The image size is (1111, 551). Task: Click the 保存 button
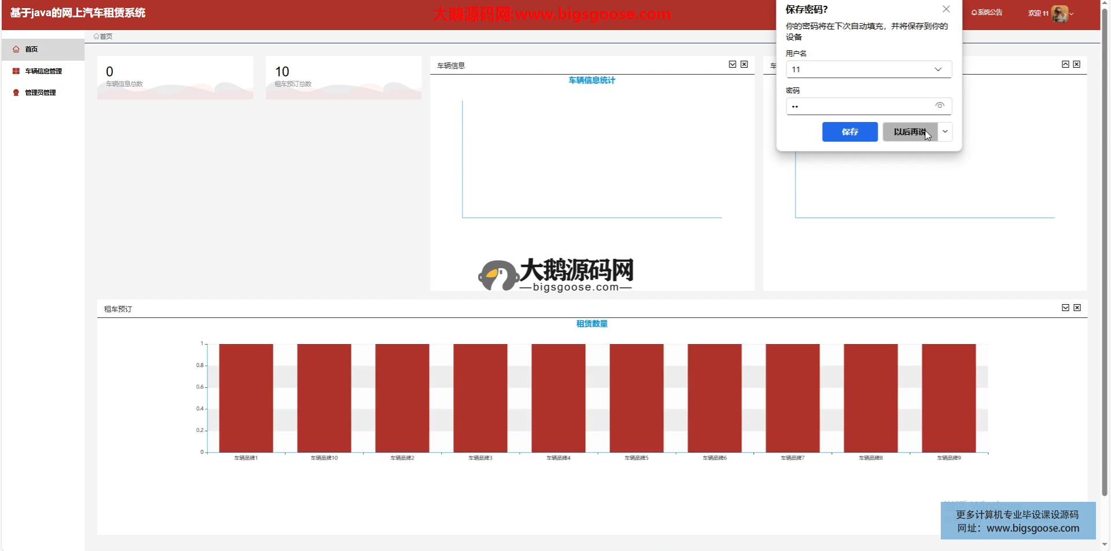click(849, 132)
